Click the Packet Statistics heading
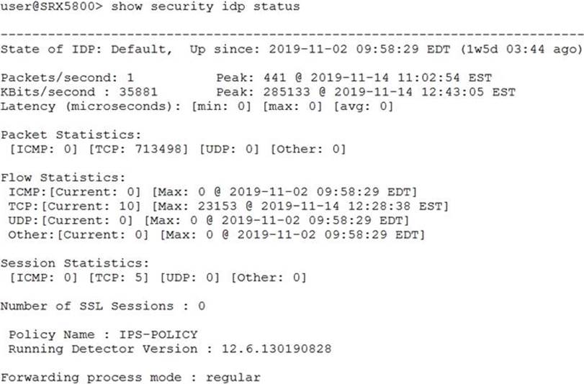Viewport: 584px width, 384px height. tap(71, 134)
